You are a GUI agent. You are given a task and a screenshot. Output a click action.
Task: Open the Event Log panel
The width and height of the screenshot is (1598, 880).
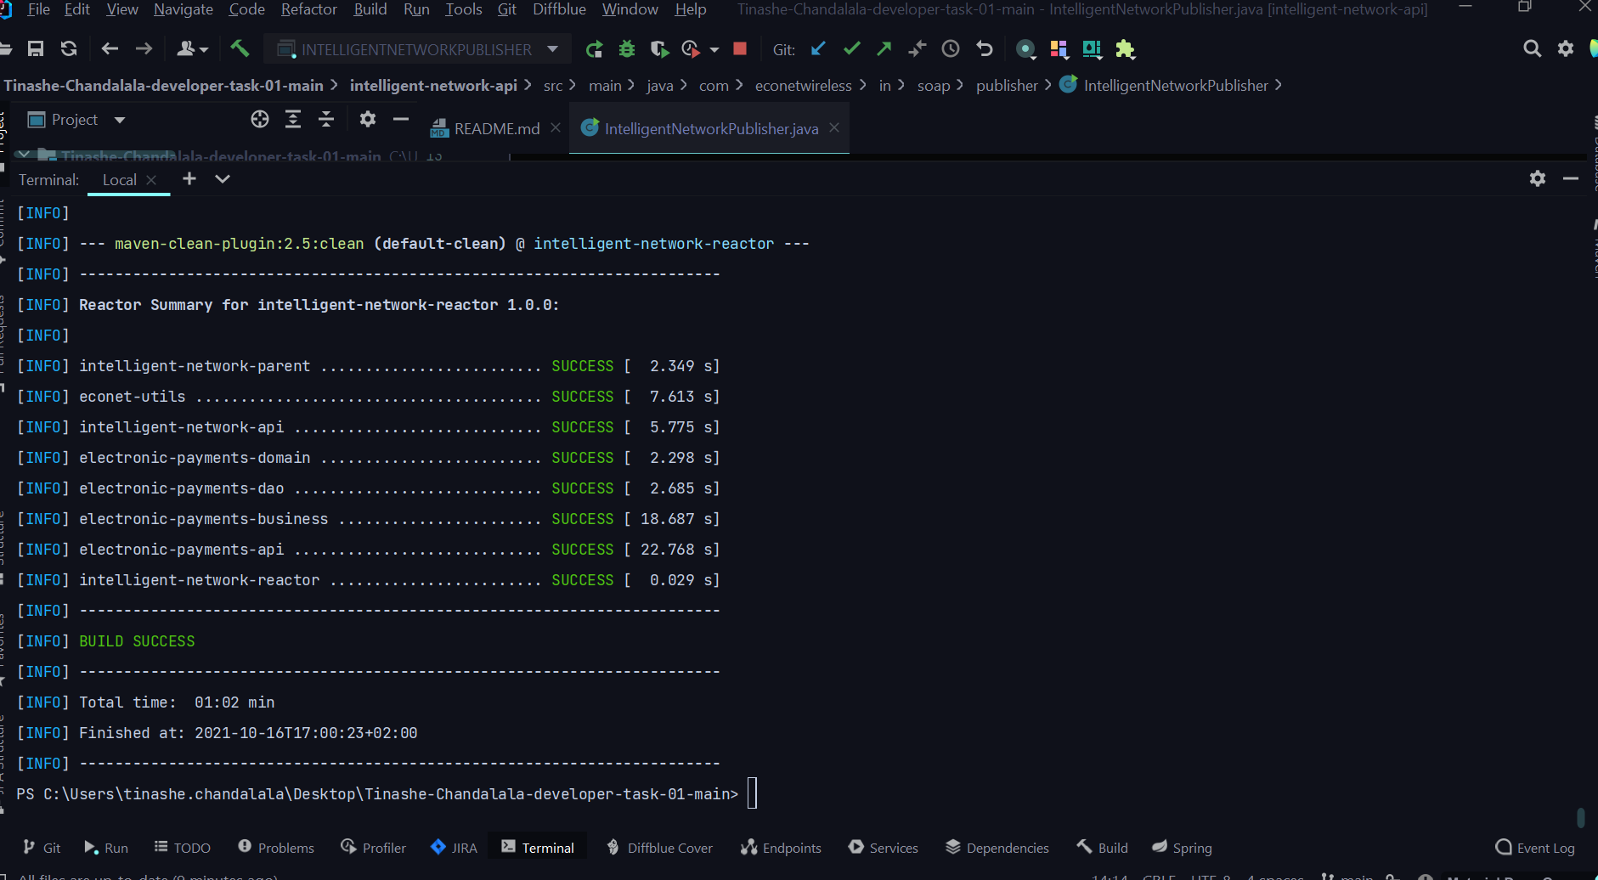pos(1534,847)
